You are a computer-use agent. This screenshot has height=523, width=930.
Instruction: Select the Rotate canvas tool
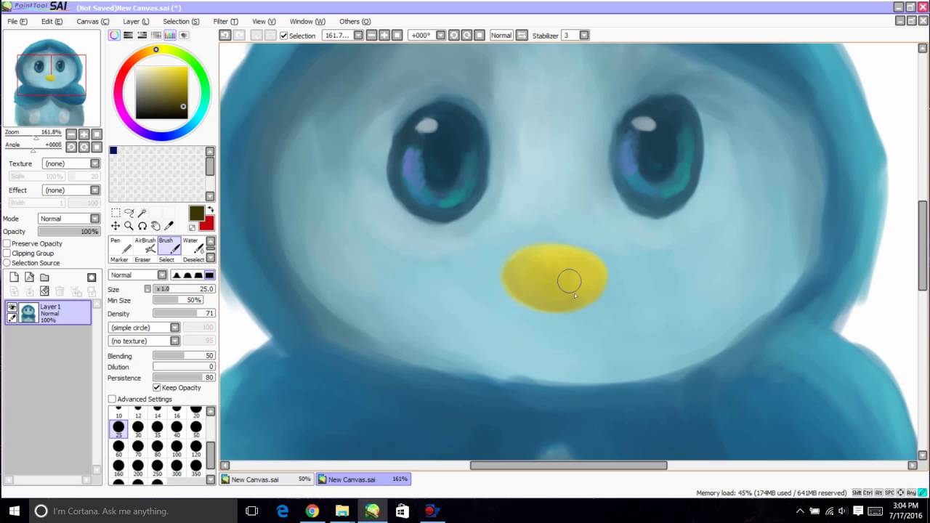point(142,226)
